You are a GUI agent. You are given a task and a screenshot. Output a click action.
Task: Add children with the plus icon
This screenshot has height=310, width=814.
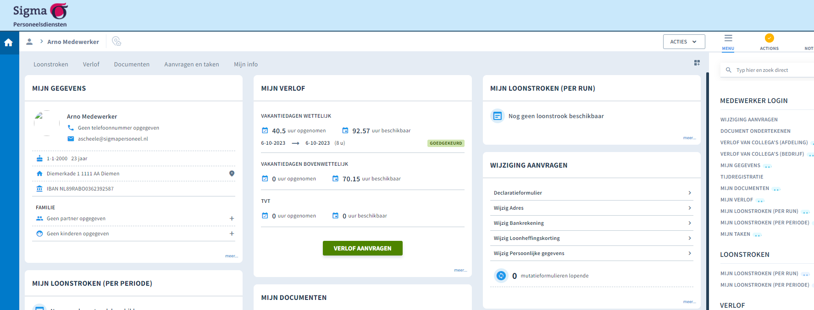232,234
